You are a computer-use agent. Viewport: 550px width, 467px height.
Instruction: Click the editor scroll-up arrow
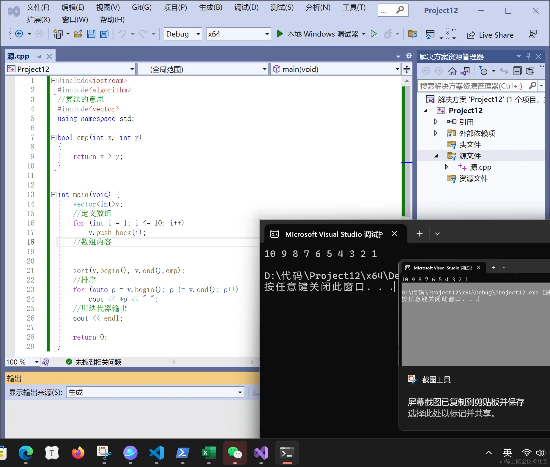[x=407, y=81]
